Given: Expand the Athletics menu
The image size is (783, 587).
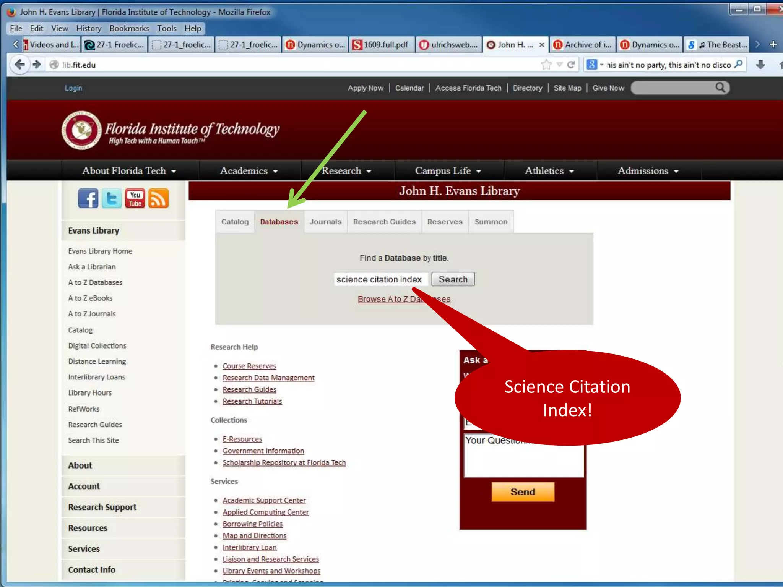Looking at the screenshot, I should pos(549,170).
